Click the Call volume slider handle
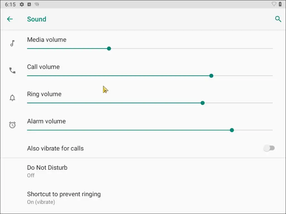Viewport: 286px width, 214px height. tap(211, 76)
